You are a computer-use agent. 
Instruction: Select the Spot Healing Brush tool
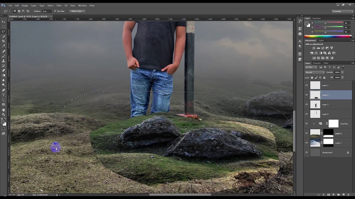click(4, 51)
